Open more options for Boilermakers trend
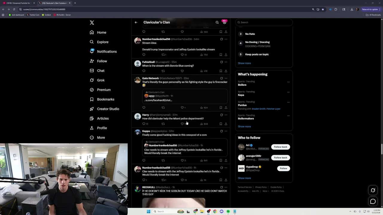 [x=288, y=116]
